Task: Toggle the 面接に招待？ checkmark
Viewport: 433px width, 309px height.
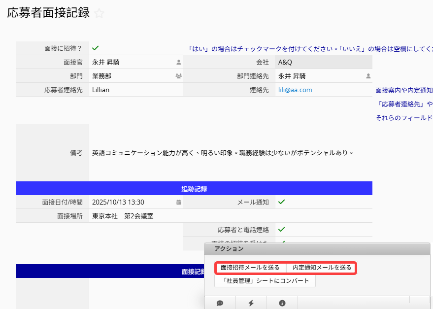Action: point(96,48)
